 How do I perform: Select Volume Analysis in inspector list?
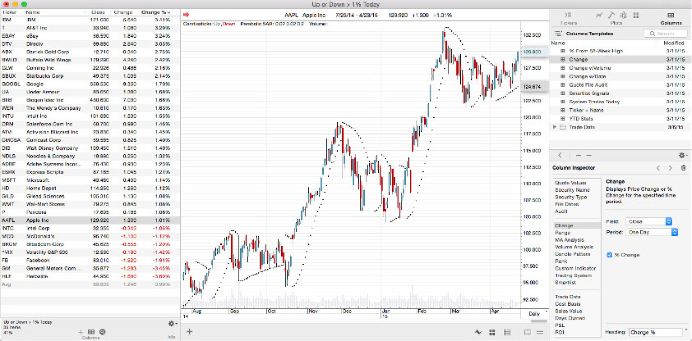pyautogui.click(x=574, y=247)
